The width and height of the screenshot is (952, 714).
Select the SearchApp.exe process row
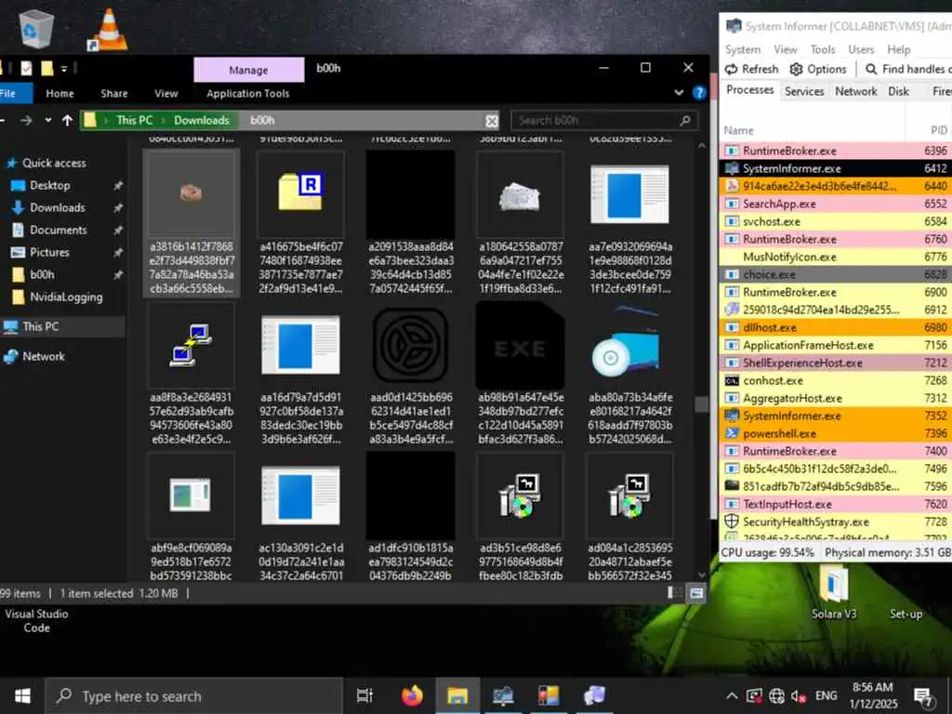click(836, 204)
